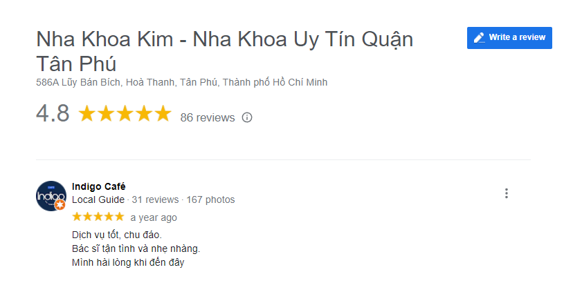Click the review line 'Mình hài lòng khi đến đây'

[128, 262]
